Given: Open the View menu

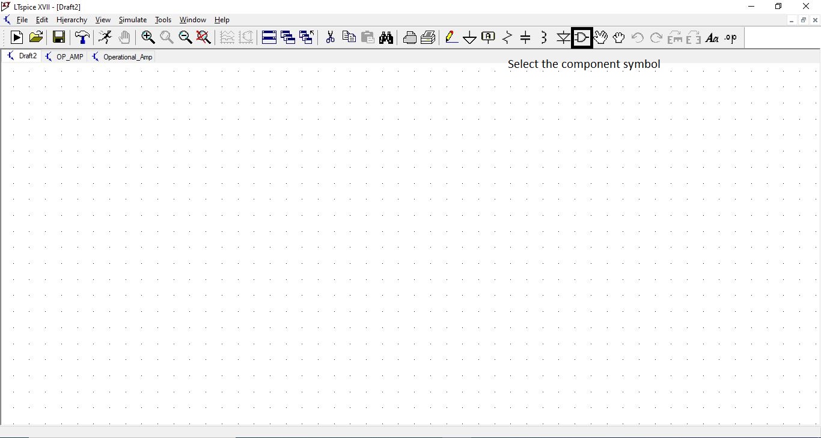Looking at the screenshot, I should click(103, 20).
